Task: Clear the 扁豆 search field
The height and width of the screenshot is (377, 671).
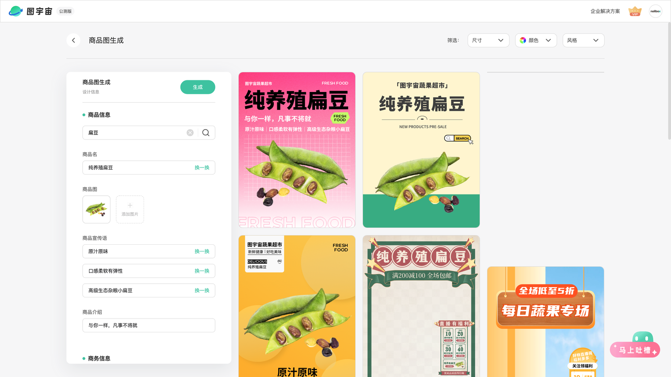Action: pos(190,133)
